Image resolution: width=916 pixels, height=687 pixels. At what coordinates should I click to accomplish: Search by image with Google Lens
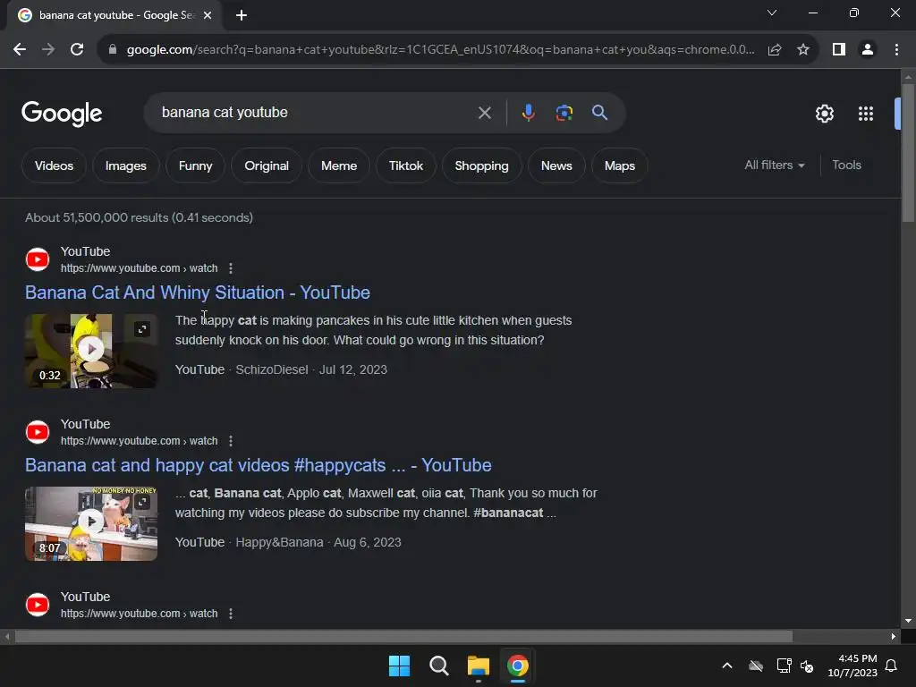564,113
